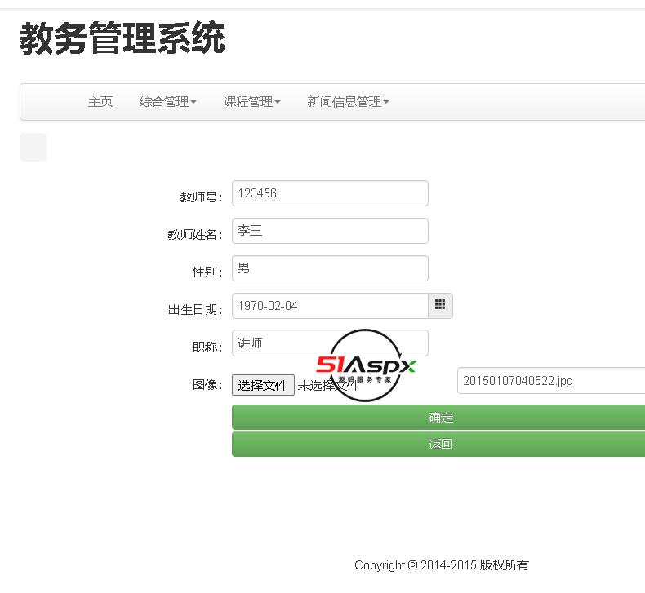645x593 pixels.
Task: Click the empty breadcrumb box below navbar
Action: [x=33, y=147]
